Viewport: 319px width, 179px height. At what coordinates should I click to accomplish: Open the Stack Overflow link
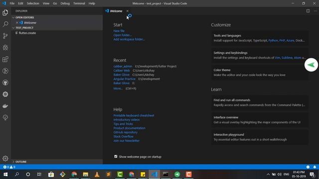tap(123, 136)
